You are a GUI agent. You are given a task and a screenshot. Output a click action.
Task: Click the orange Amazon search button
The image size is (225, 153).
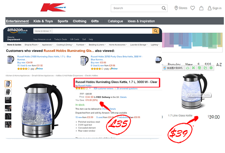point(156,31)
